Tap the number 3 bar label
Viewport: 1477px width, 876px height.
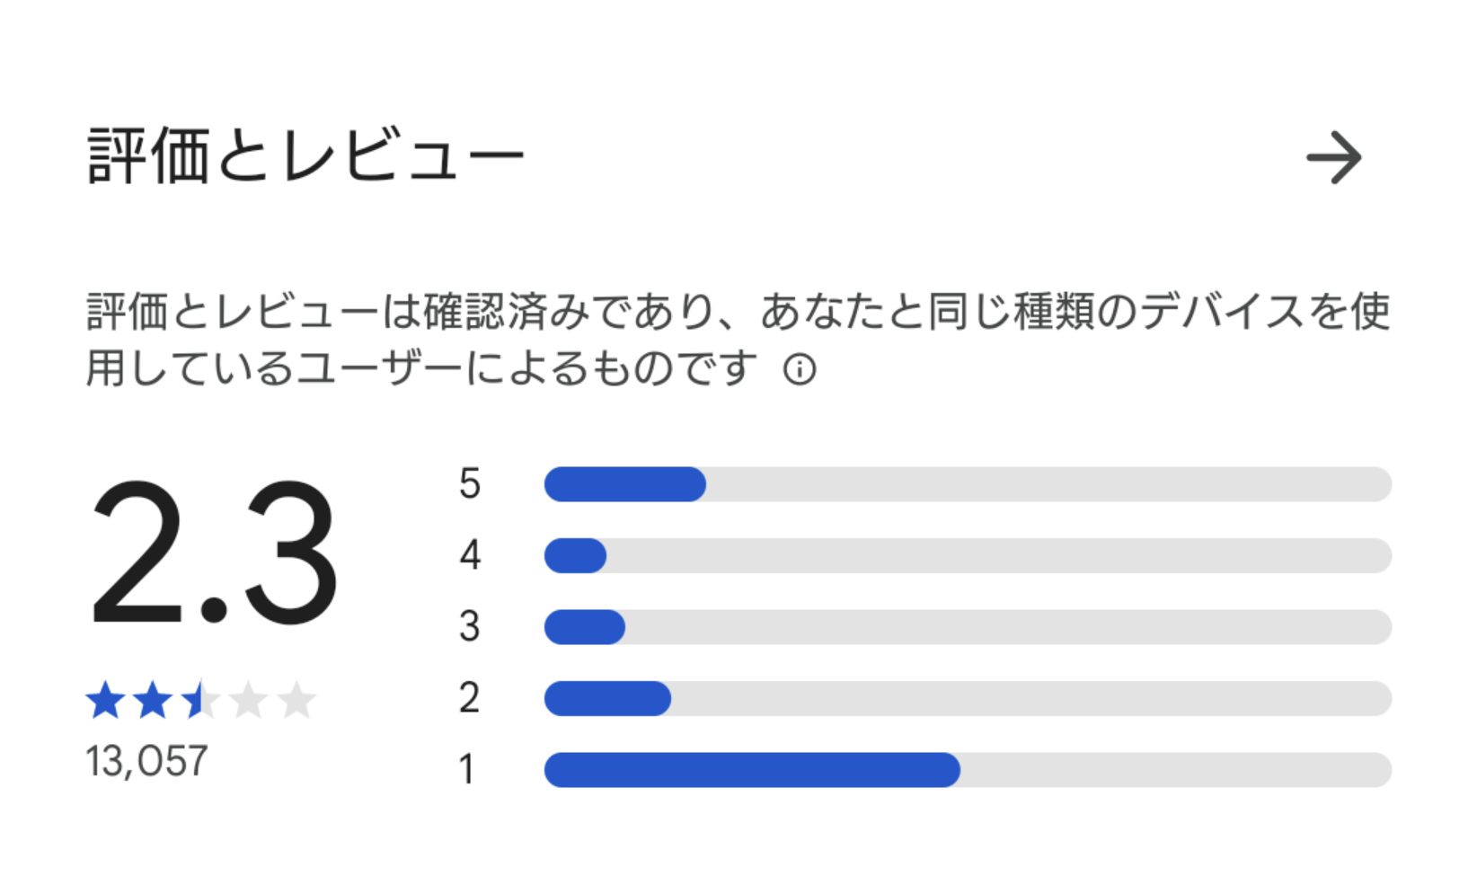pyautogui.click(x=469, y=627)
